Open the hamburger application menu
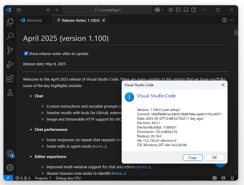Viewport: 244px width, 185px height. 19,10
